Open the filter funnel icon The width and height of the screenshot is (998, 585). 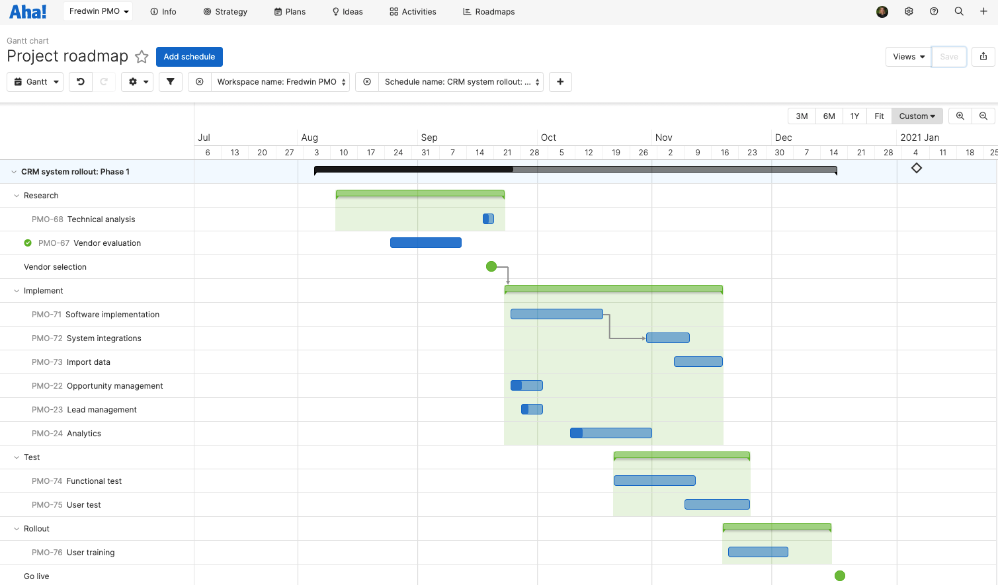coord(171,82)
